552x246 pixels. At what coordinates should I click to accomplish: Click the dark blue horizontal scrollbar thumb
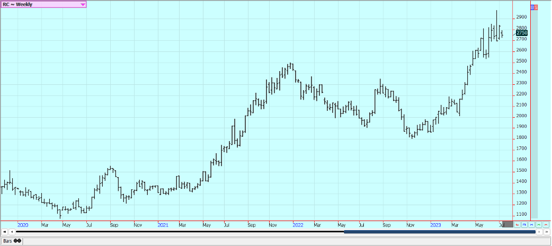(439, 232)
